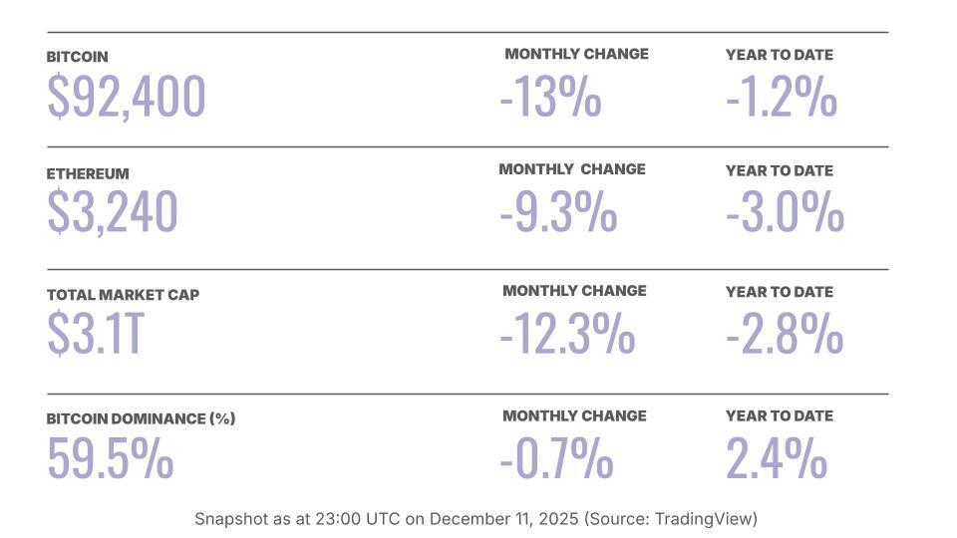Click the TOTAL MARKET CAP label
Image resolution: width=957 pixels, height=538 pixels.
pos(123,295)
